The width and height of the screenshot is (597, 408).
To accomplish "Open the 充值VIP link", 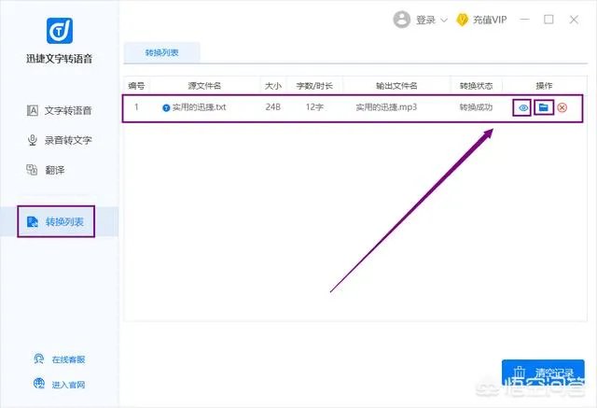I will [x=490, y=20].
